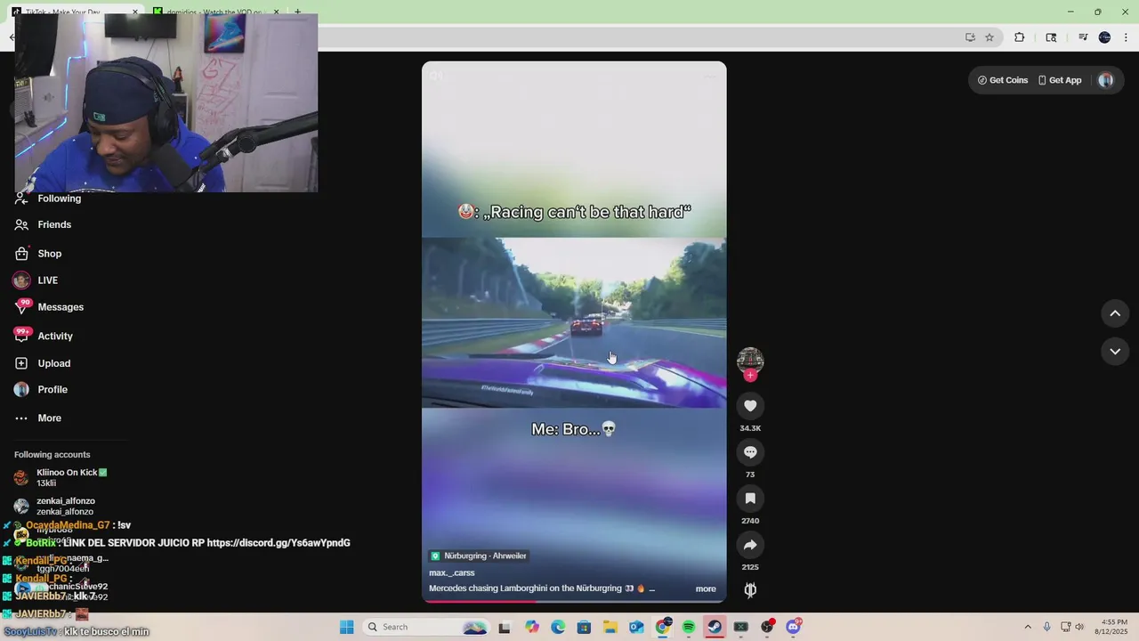The width and height of the screenshot is (1139, 641).
Task: Follow creator with the red plus badge
Action: point(750,376)
